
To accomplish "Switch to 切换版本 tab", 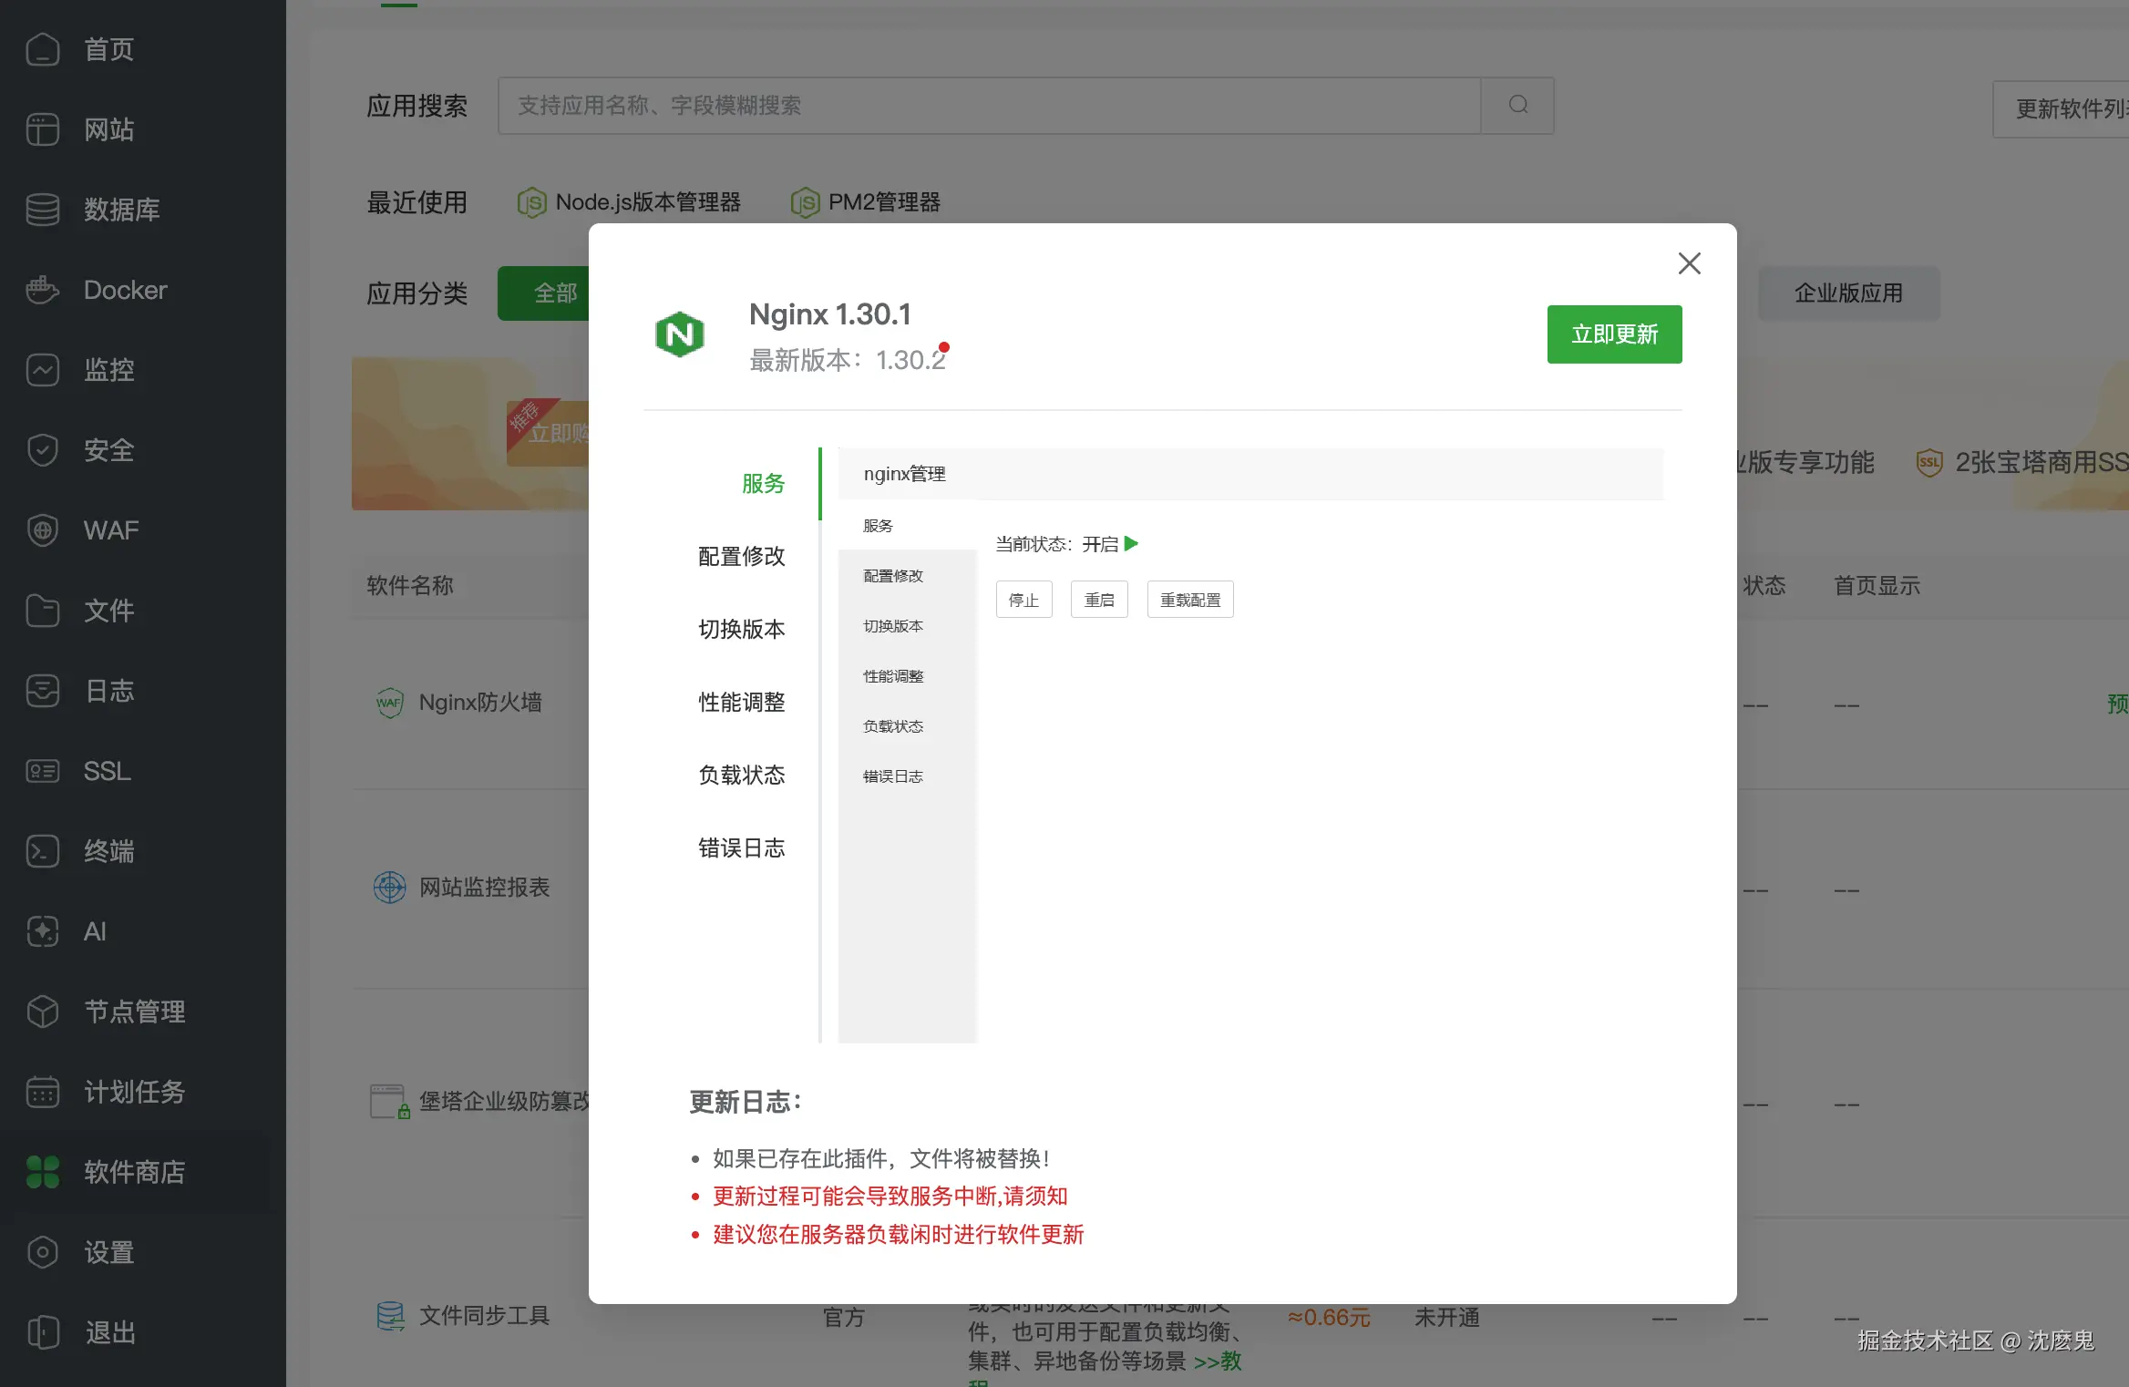I will click(x=741, y=629).
